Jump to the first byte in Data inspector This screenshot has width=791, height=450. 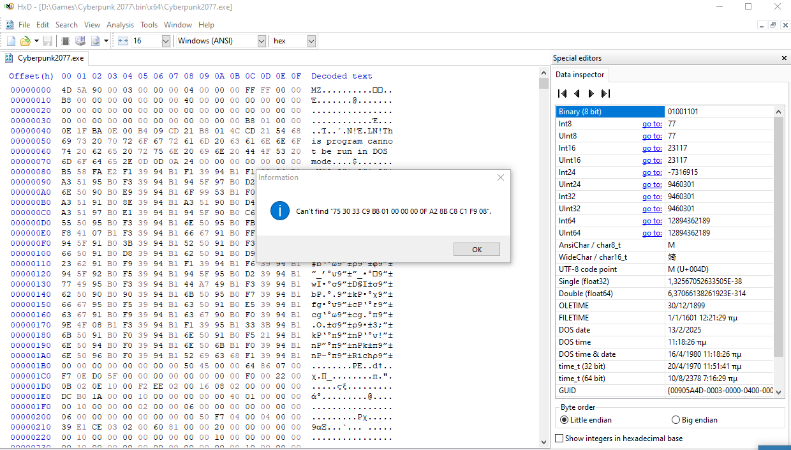coord(563,94)
